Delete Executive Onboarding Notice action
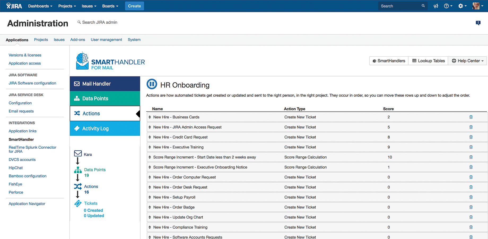This screenshot has height=239, width=488. click(471, 167)
